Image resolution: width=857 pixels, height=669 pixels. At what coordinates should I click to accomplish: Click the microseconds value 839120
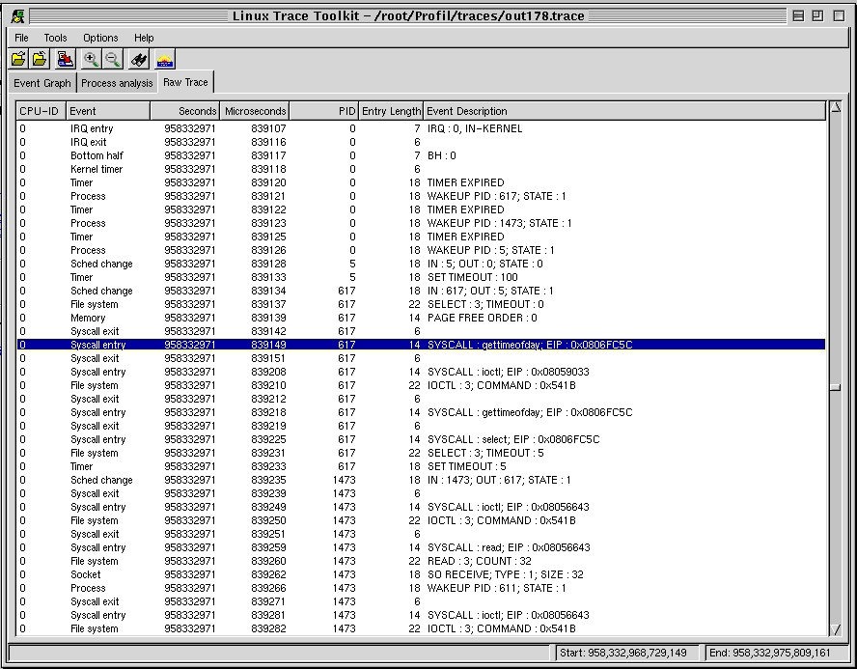[x=268, y=182]
